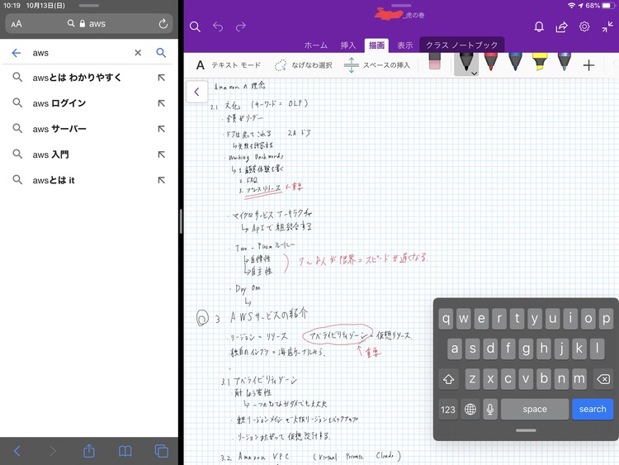Image resolution: width=619 pixels, height=465 pixels.
Task: Choose なげなわ選択 lasso tool
Action: pyautogui.click(x=303, y=65)
